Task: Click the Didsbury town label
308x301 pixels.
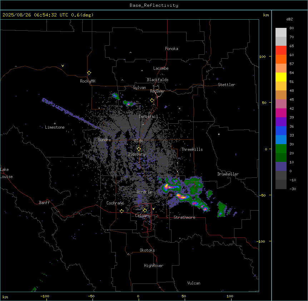Action: (x=137, y=154)
